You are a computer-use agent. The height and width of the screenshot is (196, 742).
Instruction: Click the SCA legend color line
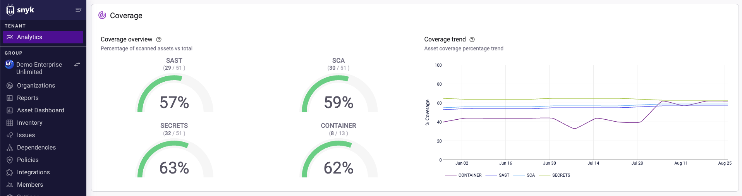[519, 175]
